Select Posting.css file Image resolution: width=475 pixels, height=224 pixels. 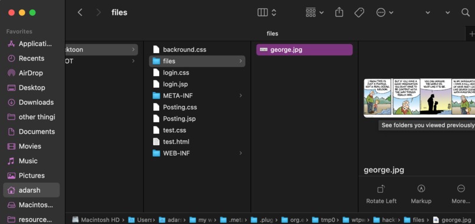click(197, 107)
